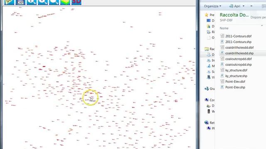This screenshot has width=266, height=149.
Task: Open the Organizza dropdown menu
Action: click(x=212, y=6)
